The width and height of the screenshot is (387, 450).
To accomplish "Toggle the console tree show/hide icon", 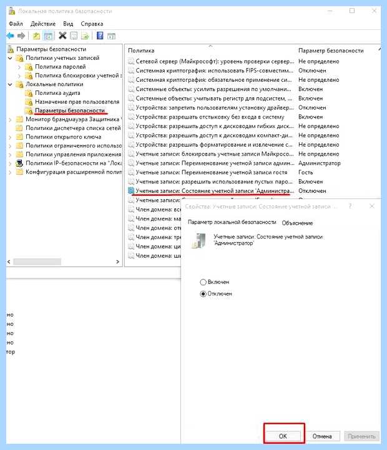I will 48,36.
